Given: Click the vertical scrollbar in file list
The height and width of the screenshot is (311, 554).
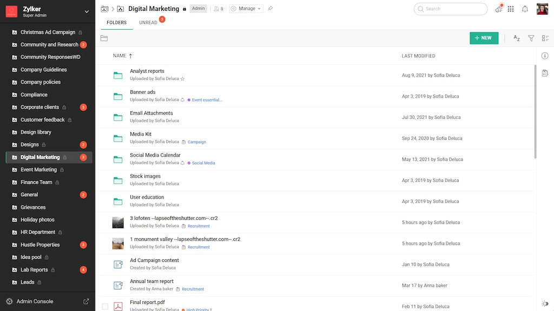Looking at the screenshot, I should click(x=535, y=111).
